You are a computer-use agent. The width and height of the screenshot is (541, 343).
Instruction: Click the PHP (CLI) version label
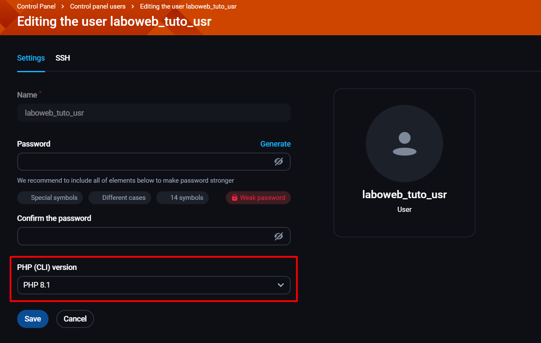(47, 267)
